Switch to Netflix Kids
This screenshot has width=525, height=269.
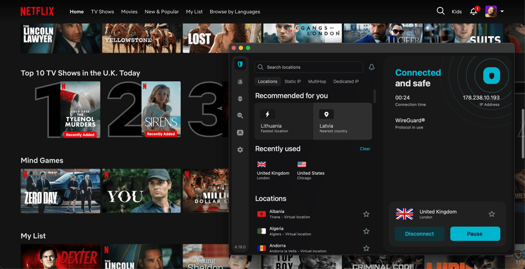pyautogui.click(x=457, y=12)
